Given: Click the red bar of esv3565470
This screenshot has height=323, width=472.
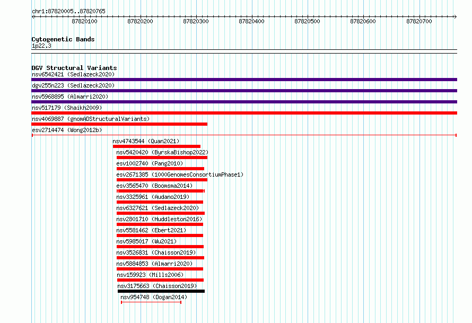Looking at the screenshot, I should [161, 191].
